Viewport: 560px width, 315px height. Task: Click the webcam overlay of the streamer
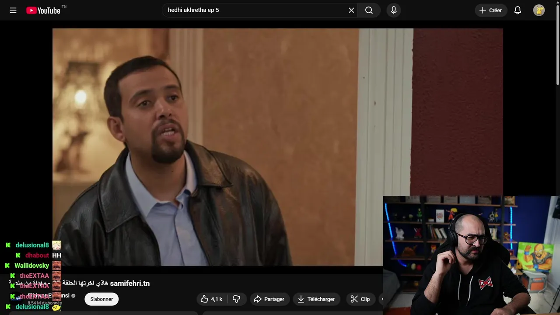pos(471,255)
